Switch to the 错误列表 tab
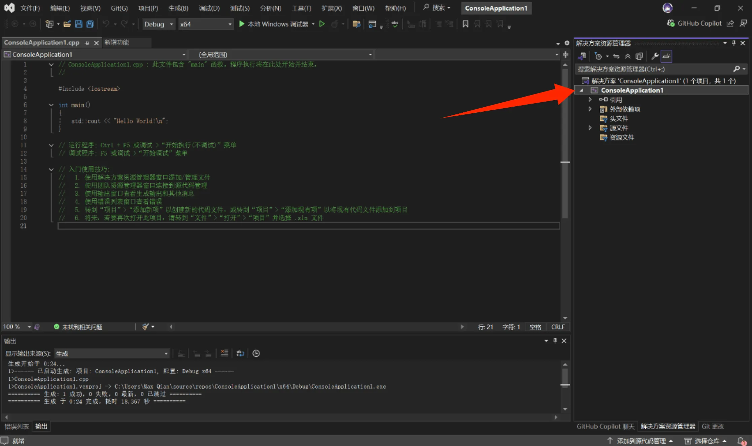The image size is (752, 446). (16, 426)
